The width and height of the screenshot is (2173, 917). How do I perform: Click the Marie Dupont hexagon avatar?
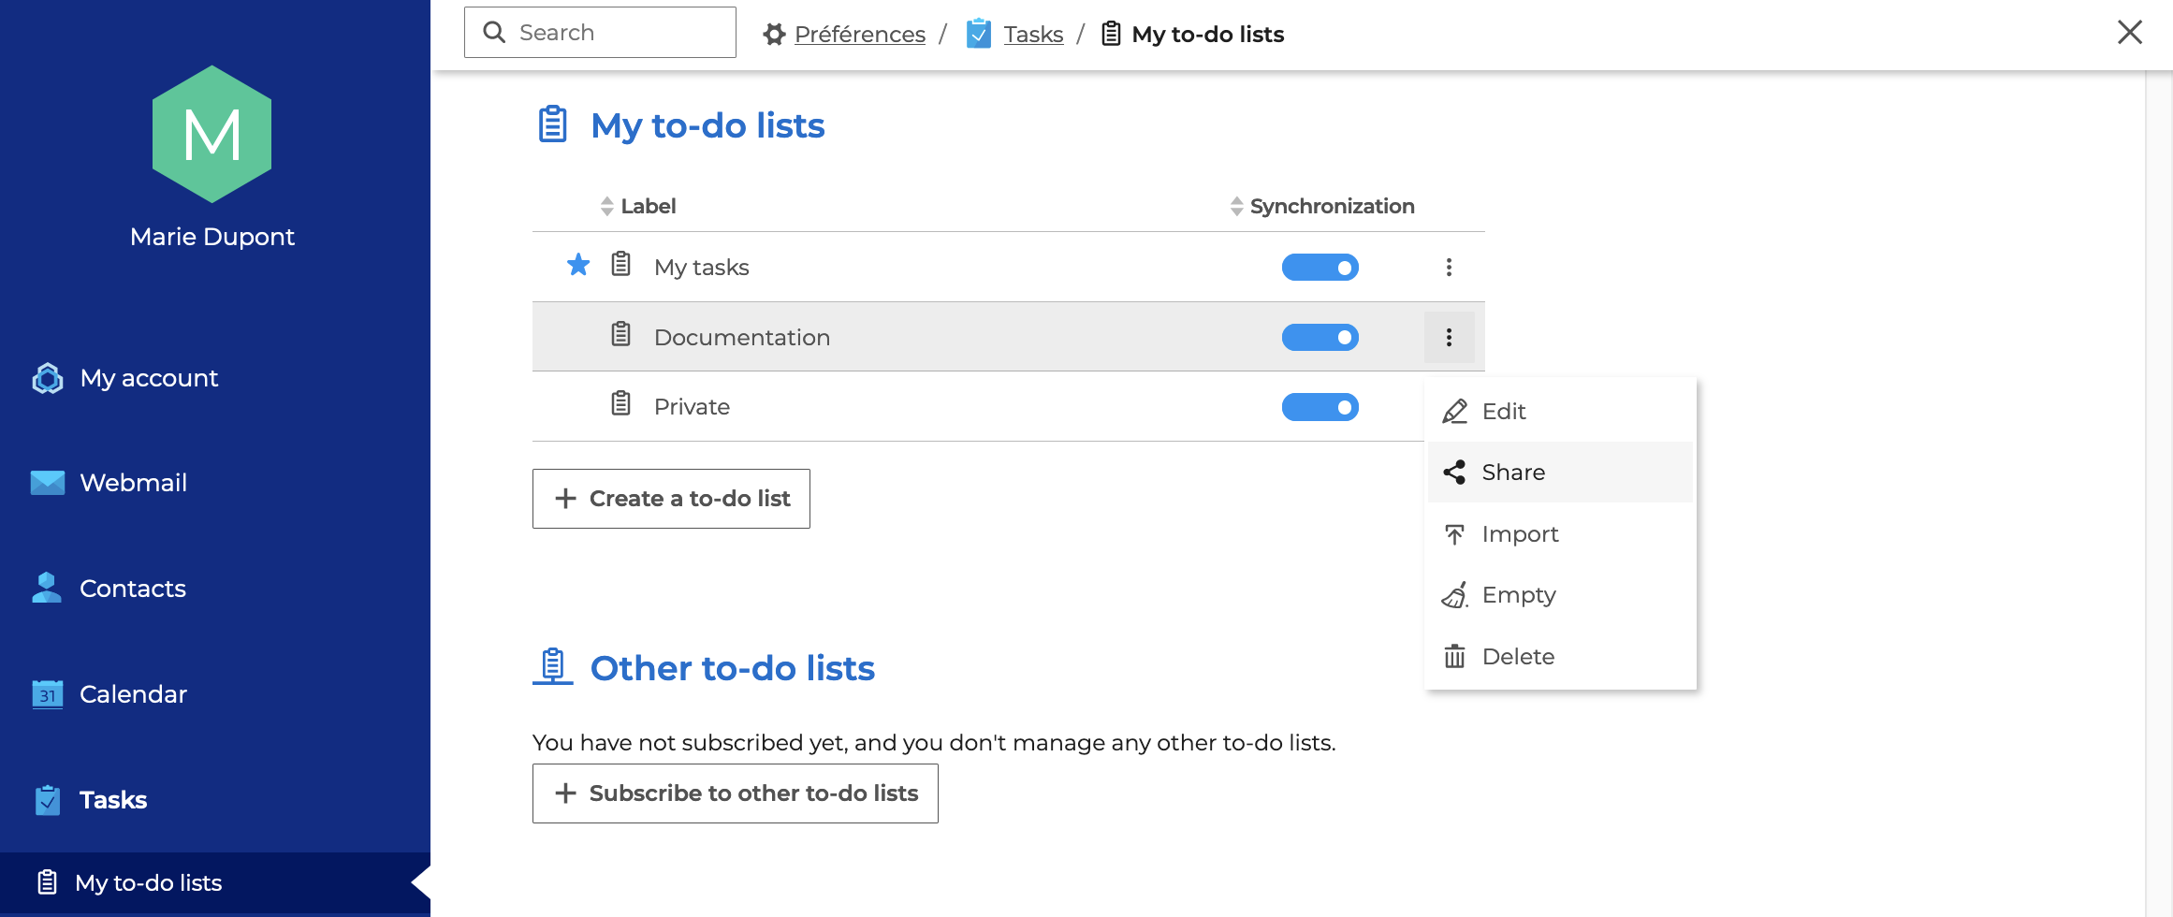click(212, 135)
